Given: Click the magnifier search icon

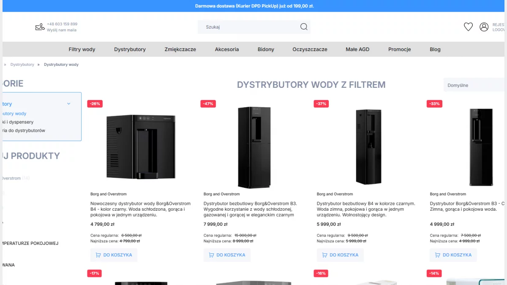Looking at the screenshot, I should point(304,27).
